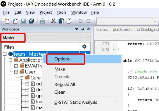Open the Window menu
This screenshot has width=159, height=111.
point(79,12)
